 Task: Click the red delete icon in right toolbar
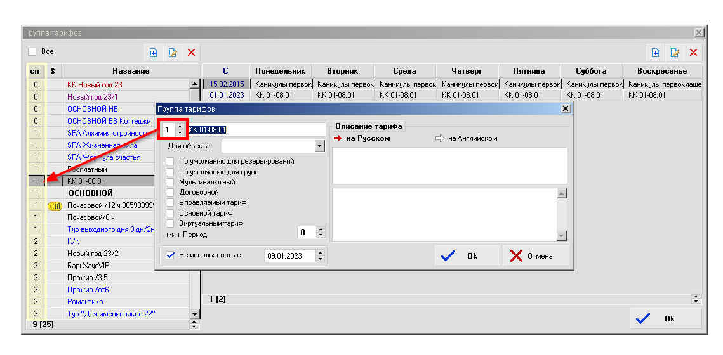pos(693,53)
